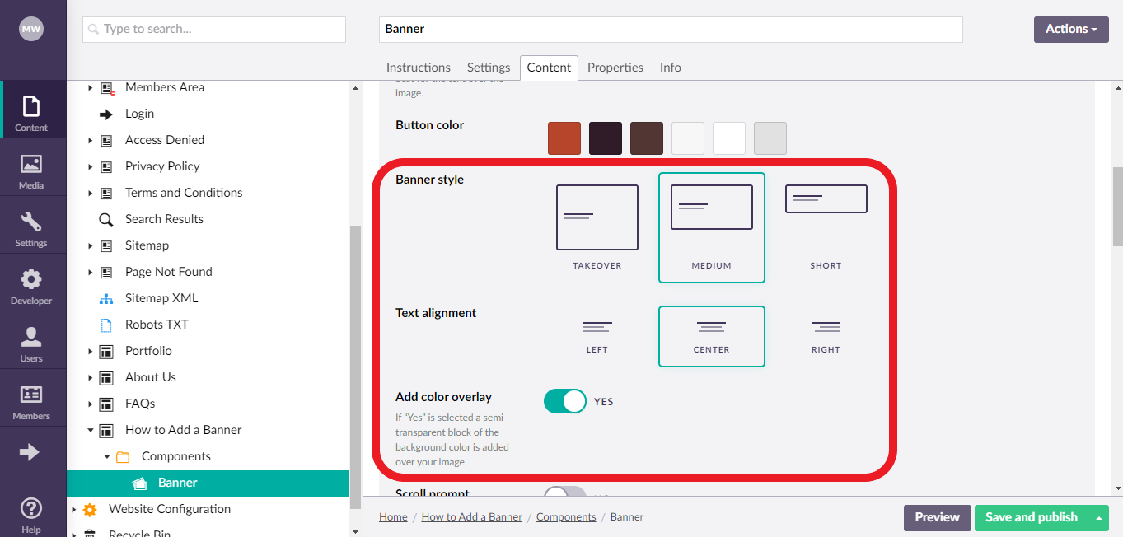Open the Save and publish dropdown arrow
The height and width of the screenshot is (537, 1123).
point(1098,517)
